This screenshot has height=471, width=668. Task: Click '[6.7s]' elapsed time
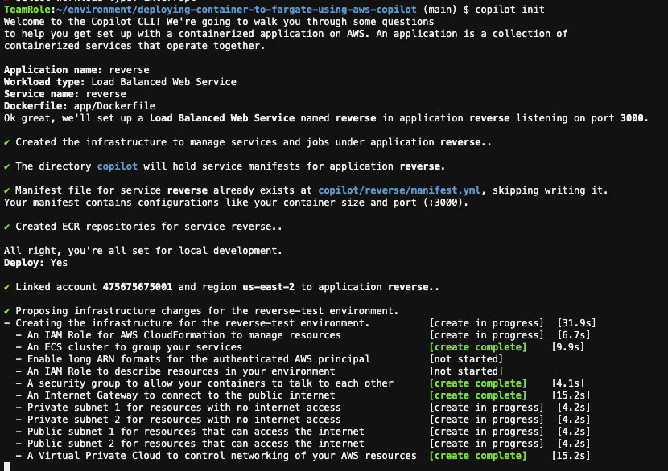(x=573, y=335)
